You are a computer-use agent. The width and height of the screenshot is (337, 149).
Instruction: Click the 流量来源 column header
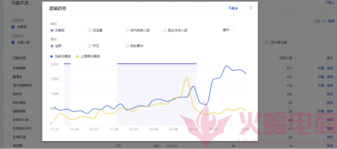(19, 58)
